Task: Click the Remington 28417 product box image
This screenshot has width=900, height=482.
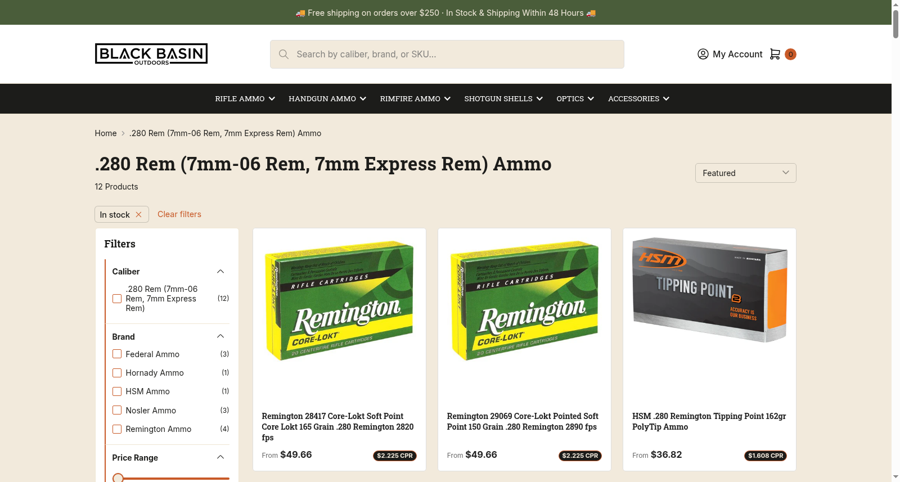Action: 339,301
